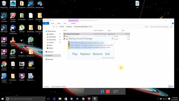Click This PC in the address breadcrumb
The width and height of the screenshot is (179, 101).
pyautogui.click(x=62, y=27)
